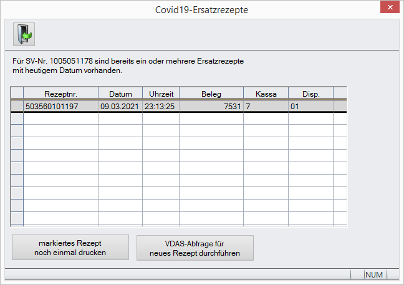
Task: Close the Covid19-Ersatzrezepte dialog window
Action: coord(388,8)
